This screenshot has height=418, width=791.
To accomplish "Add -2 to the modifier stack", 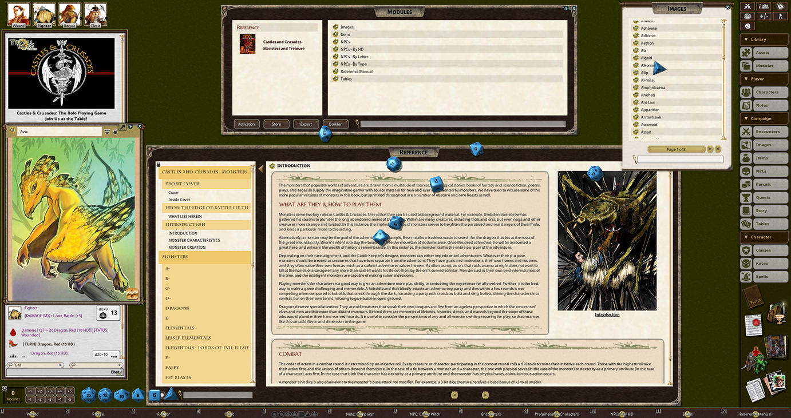I will [x=40, y=399].
